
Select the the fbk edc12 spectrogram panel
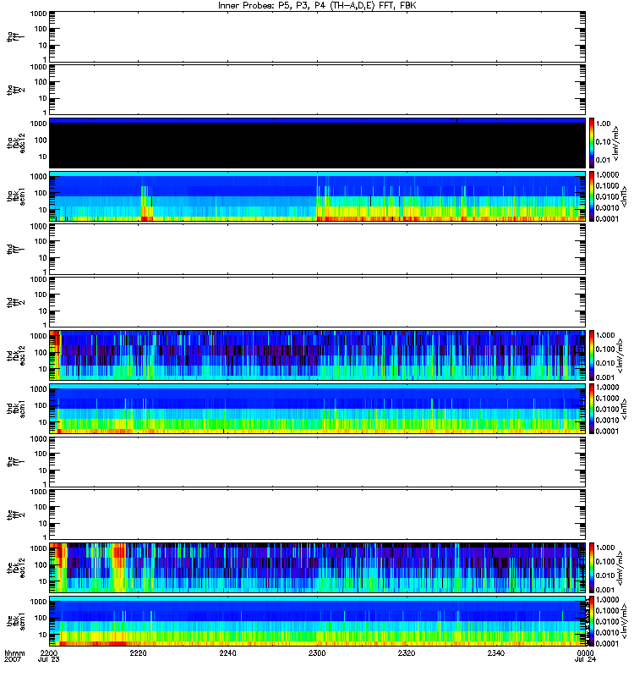point(318,568)
